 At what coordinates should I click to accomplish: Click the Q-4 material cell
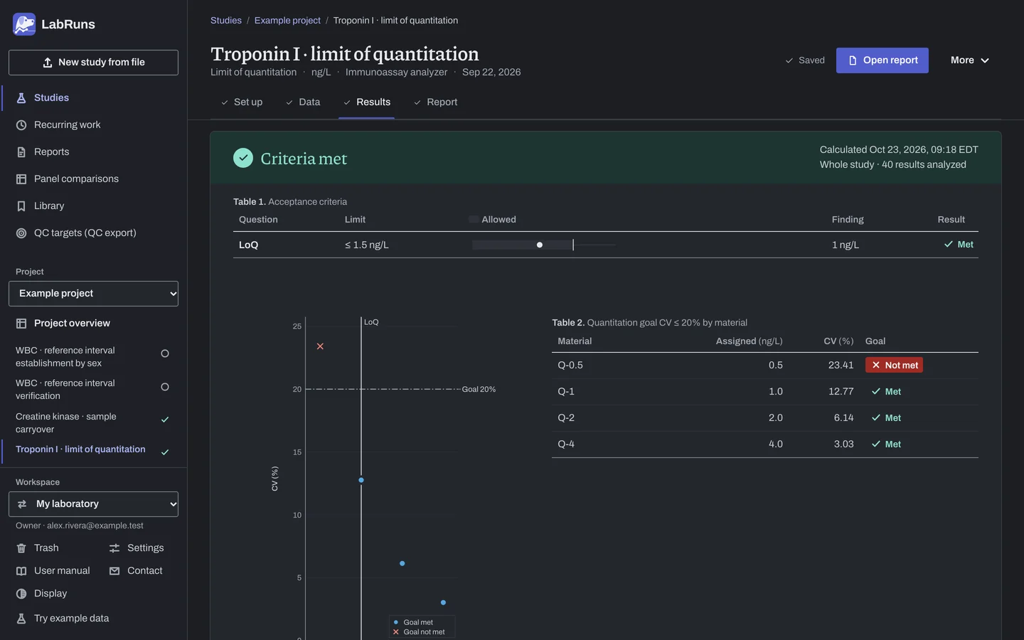click(x=566, y=444)
